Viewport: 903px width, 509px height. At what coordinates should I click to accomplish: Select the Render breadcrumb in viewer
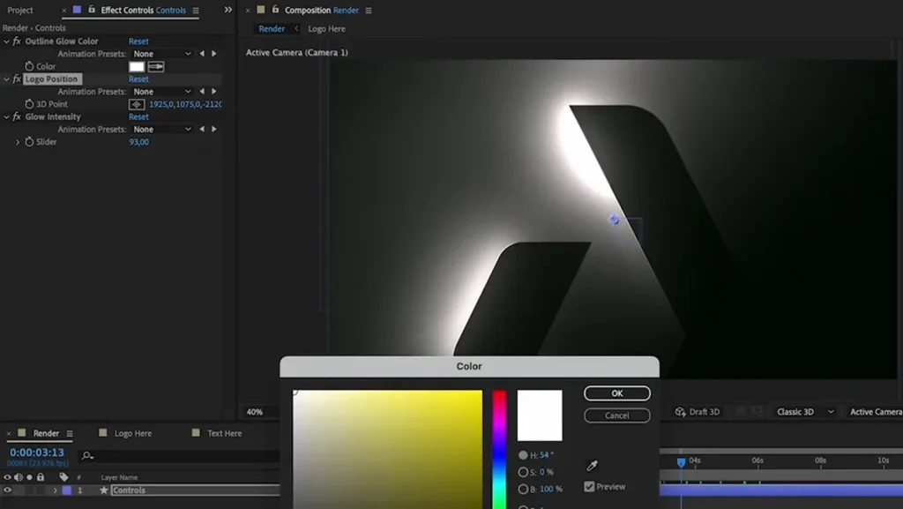[x=272, y=29]
